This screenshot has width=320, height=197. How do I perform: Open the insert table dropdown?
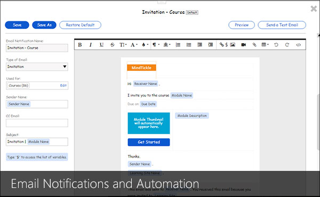tap(265, 45)
